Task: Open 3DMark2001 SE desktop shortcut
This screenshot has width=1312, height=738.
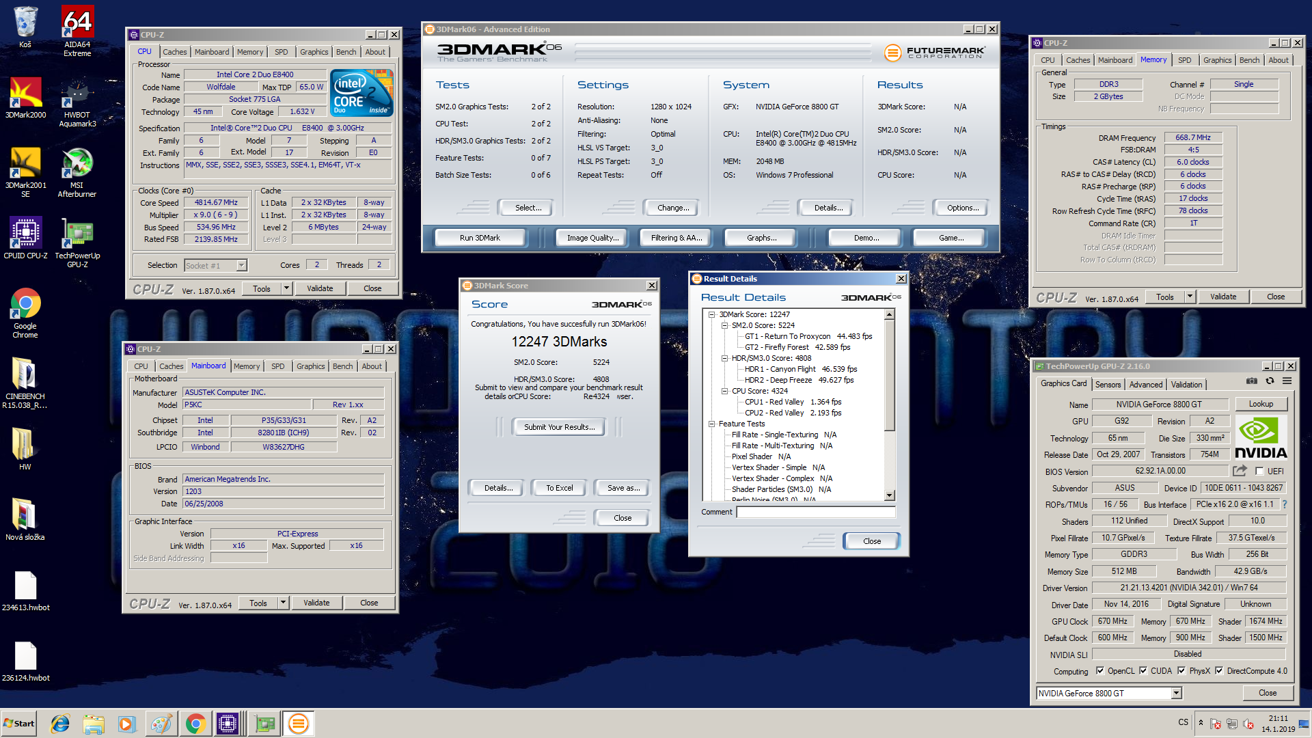Action: tap(25, 173)
